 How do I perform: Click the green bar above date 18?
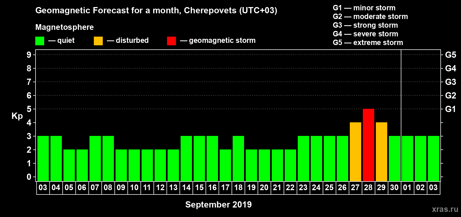pos(238,158)
